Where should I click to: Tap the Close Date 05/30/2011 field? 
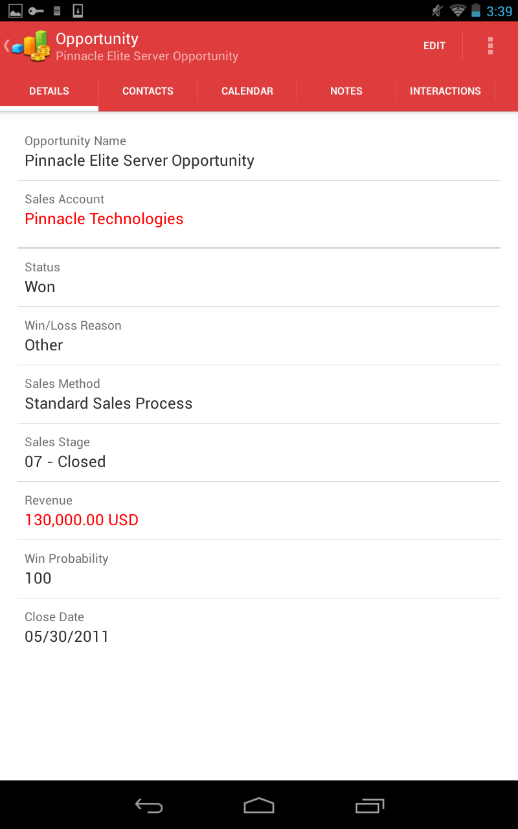coord(259,628)
